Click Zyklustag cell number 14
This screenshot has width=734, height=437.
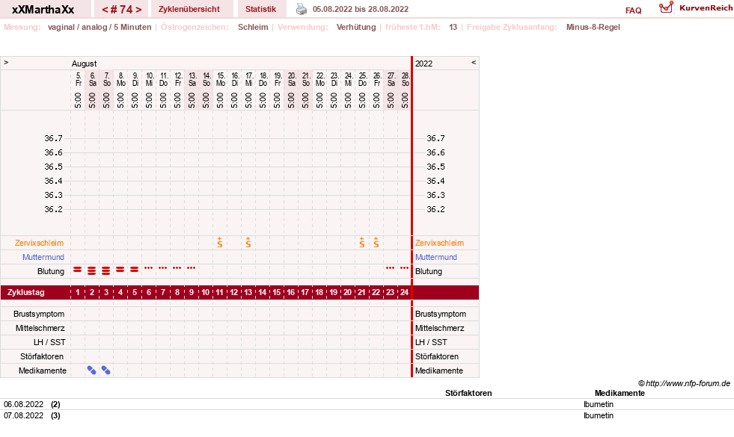(262, 293)
